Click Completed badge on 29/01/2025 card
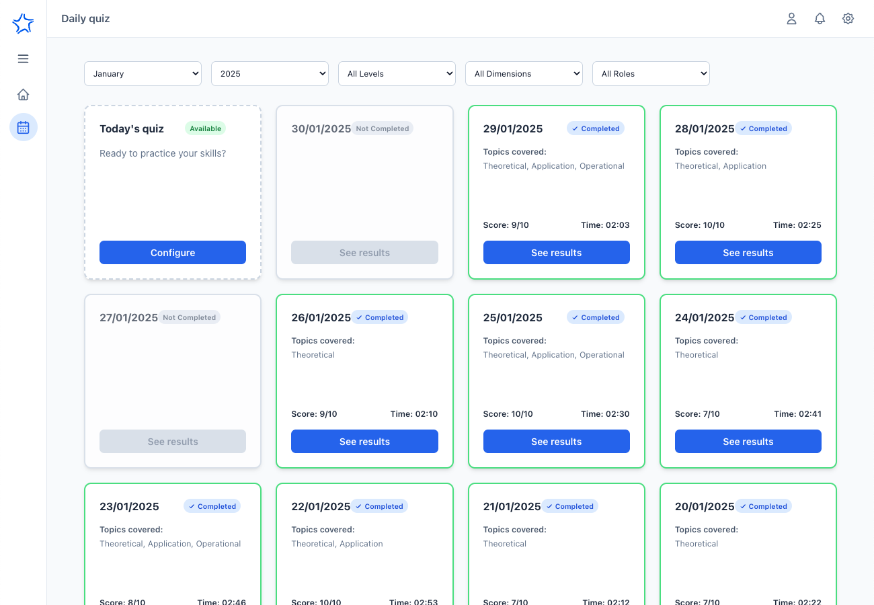Viewport: 874px width, 605px height. 595,128
